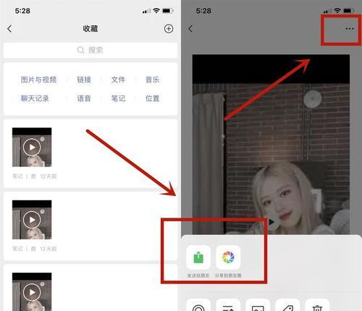Select the 图片与视频 filter category
Viewport: 362px width, 311px height.
38,80
